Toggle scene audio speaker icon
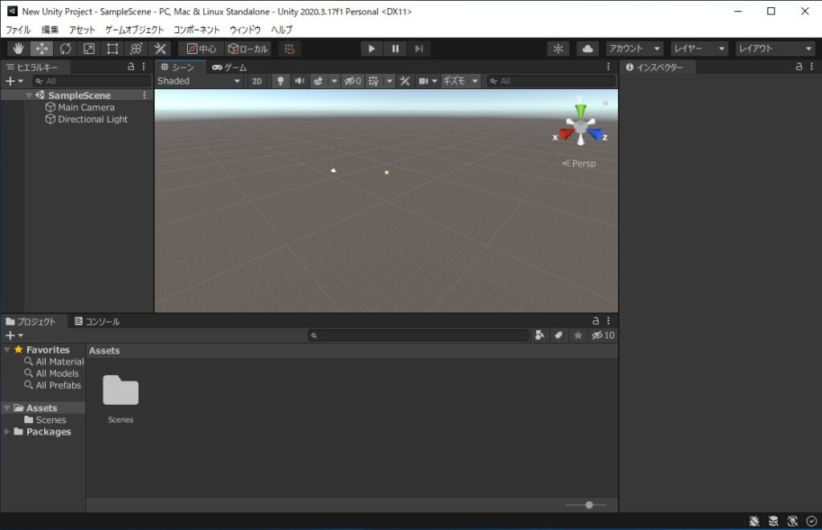822x530 pixels. [299, 81]
